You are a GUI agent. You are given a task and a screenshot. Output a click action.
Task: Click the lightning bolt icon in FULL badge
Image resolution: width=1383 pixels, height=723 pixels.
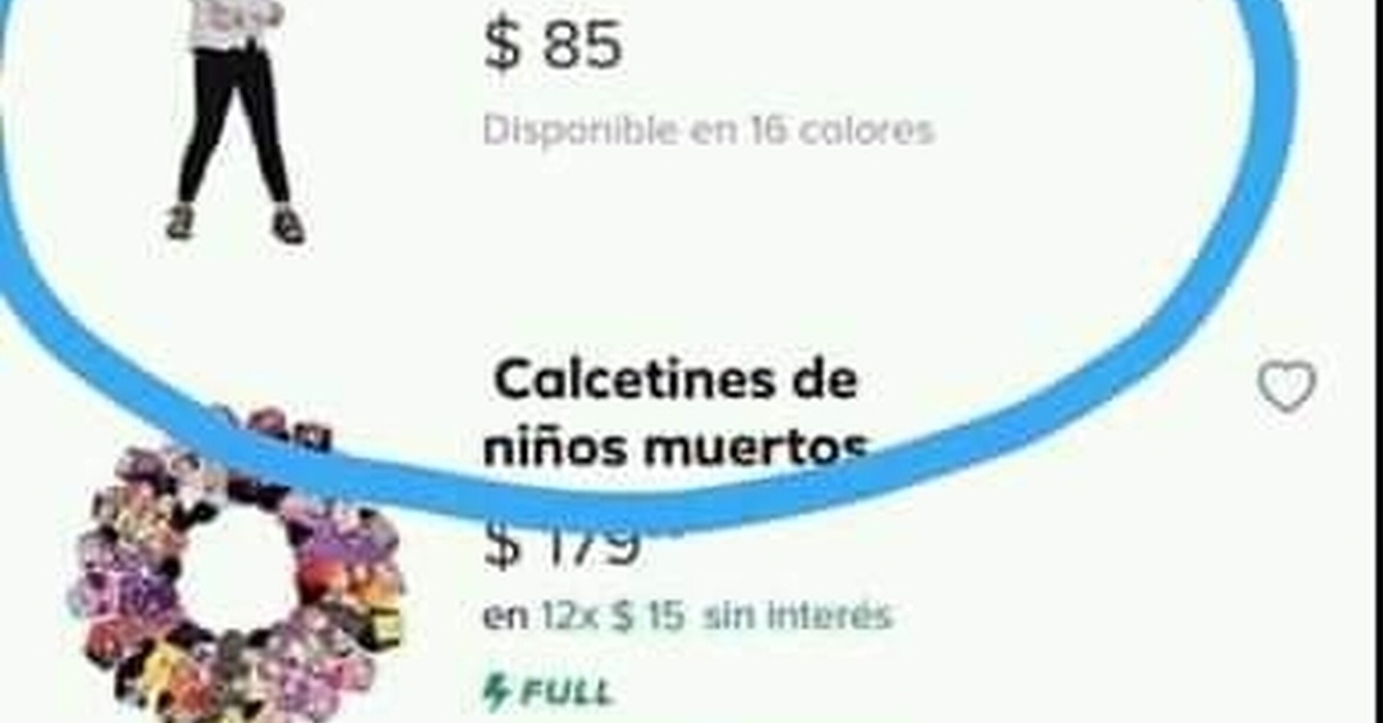496,692
